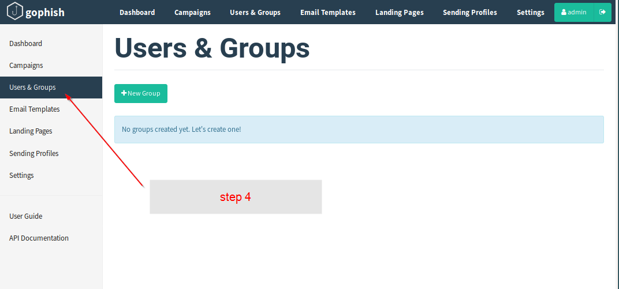Open Settings in the top navigation bar
619x289 pixels.
tap(530, 12)
